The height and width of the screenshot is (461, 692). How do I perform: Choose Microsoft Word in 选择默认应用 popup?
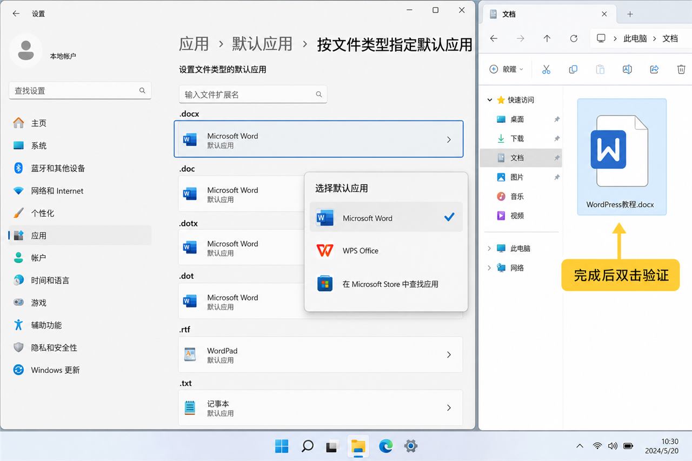(x=386, y=217)
